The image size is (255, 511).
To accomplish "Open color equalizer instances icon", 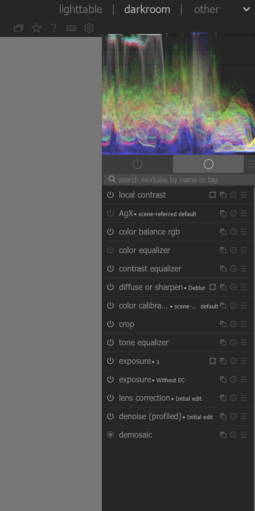I will click(x=223, y=250).
